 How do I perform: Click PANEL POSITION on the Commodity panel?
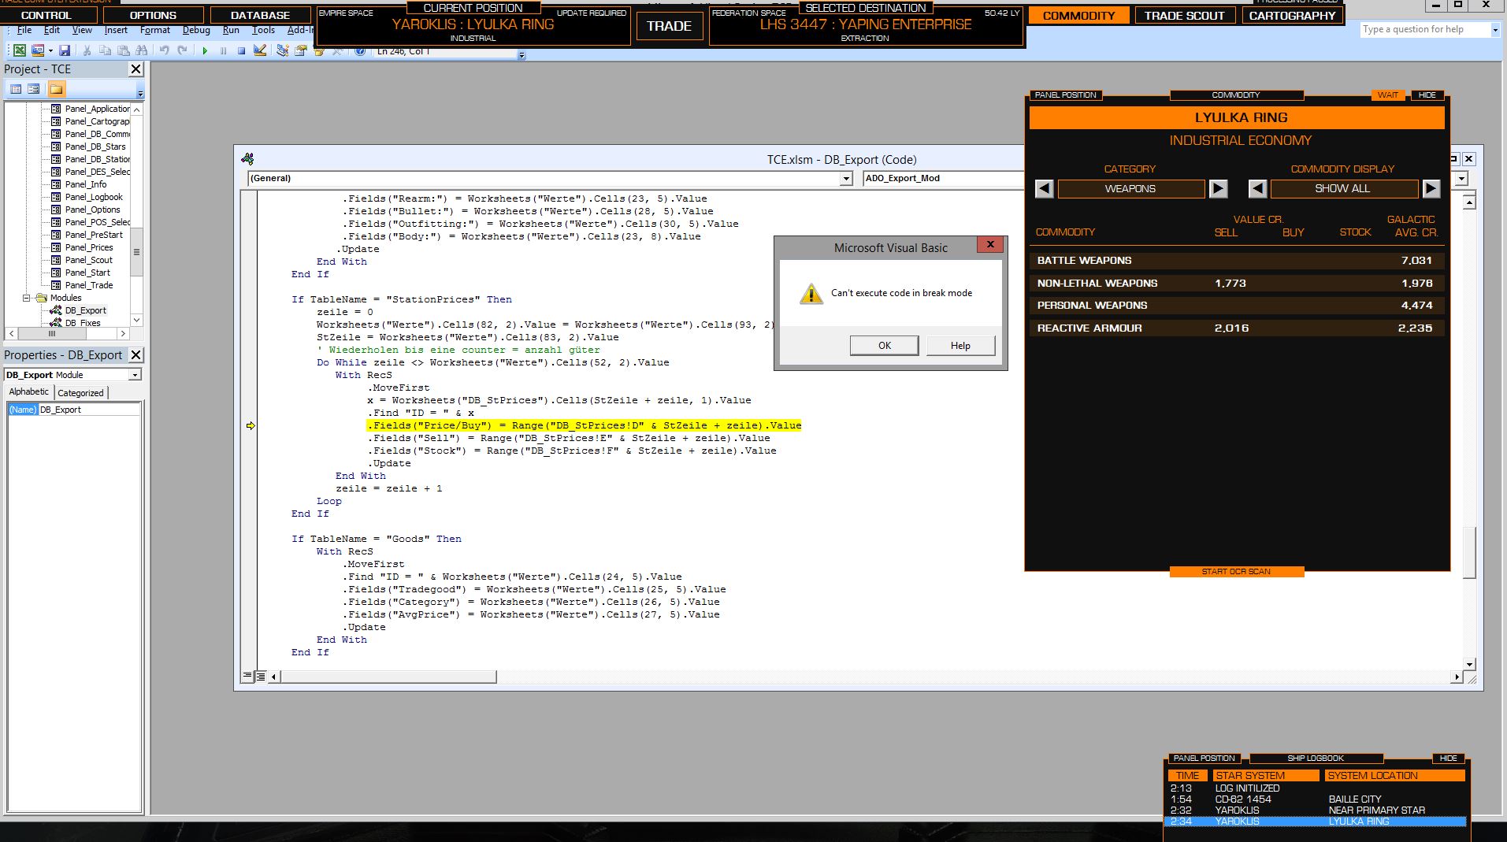click(1065, 95)
